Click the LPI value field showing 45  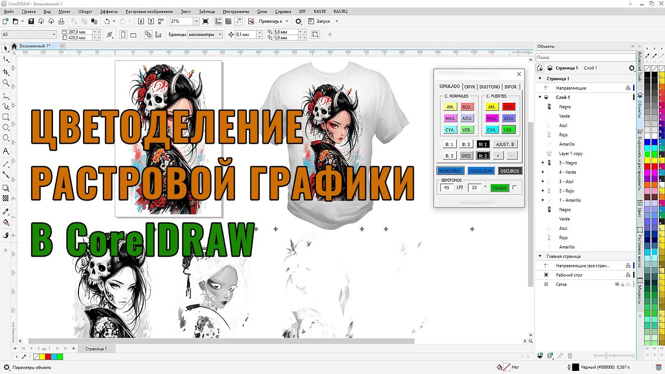point(447,188)
